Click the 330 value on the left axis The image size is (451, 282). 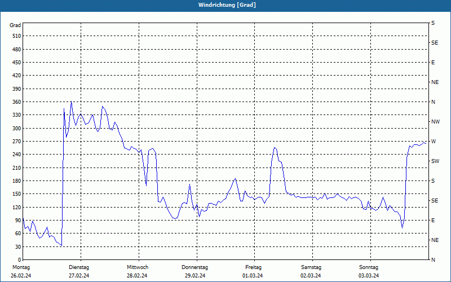[17, 115]
